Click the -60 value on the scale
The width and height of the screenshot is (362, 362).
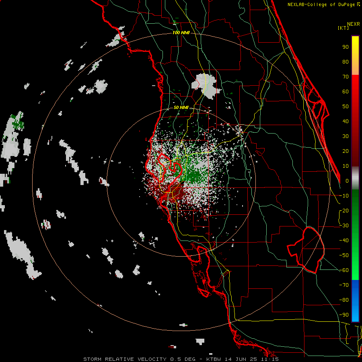[344, 270]
